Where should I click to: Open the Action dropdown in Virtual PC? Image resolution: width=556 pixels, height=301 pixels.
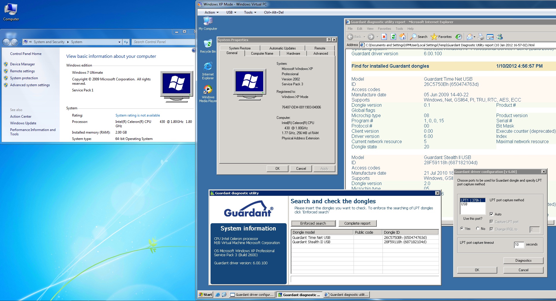211,12
